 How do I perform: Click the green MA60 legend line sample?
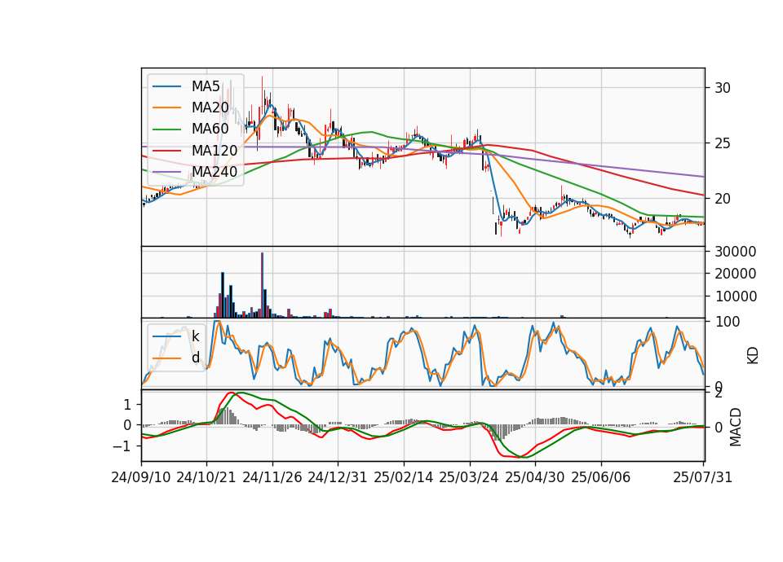pos(166,130)
